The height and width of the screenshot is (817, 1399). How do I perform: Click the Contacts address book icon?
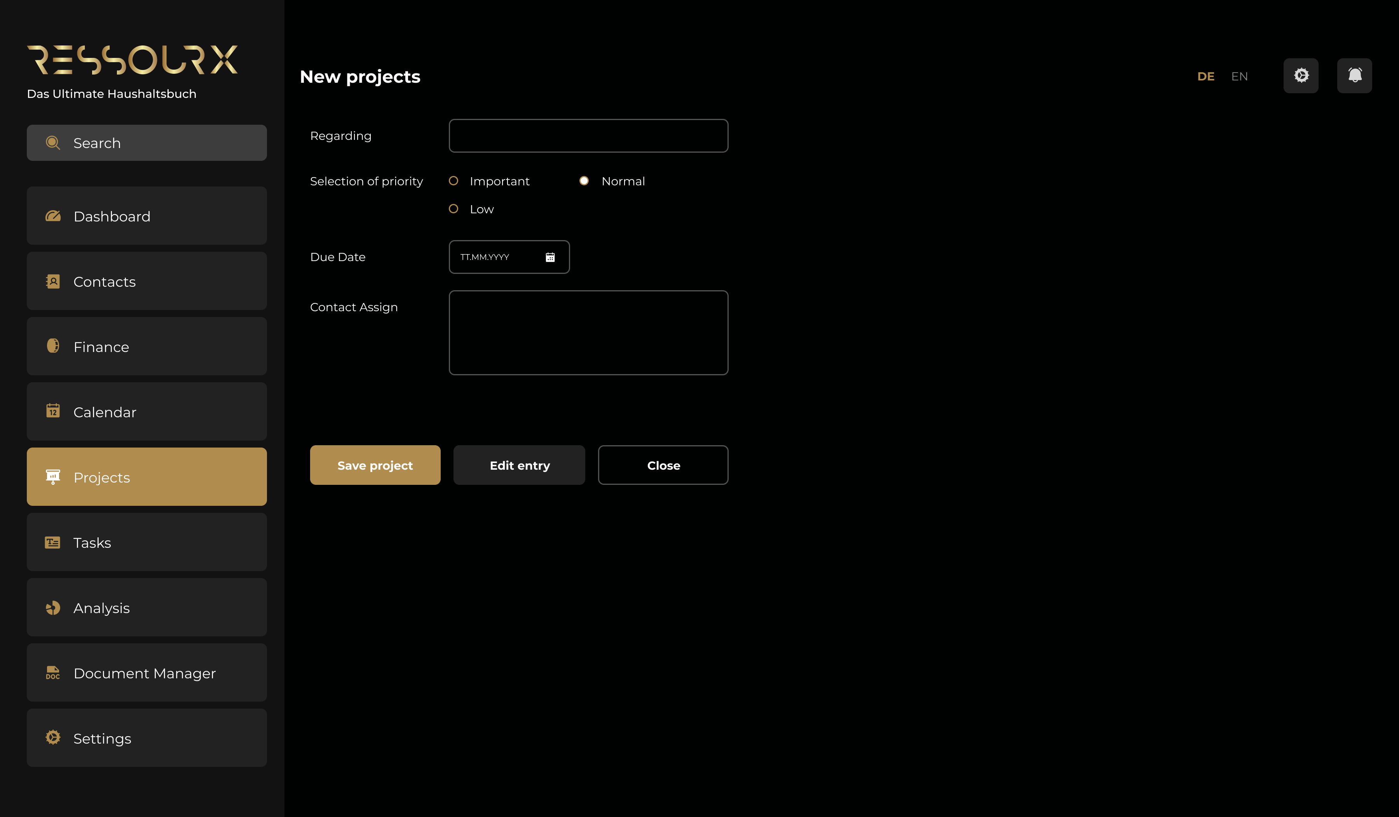coord(53,281)
